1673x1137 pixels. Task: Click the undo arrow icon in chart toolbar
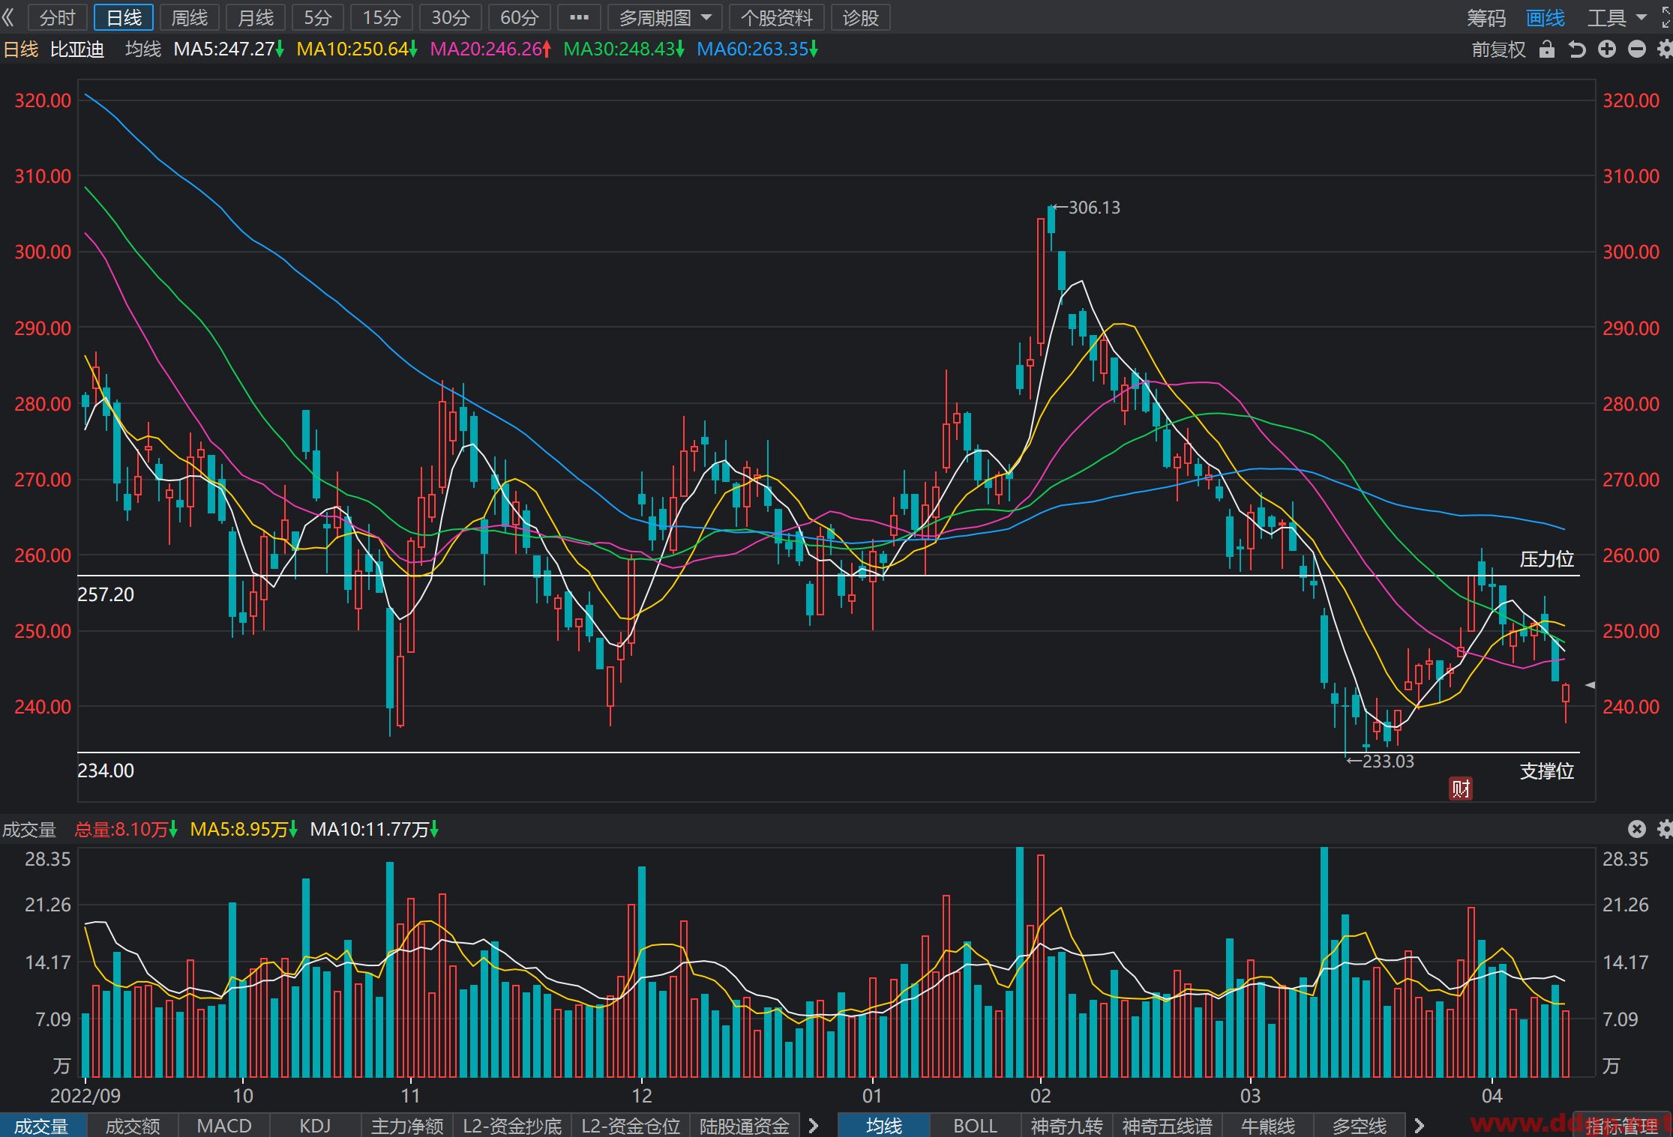[1577, 49]
